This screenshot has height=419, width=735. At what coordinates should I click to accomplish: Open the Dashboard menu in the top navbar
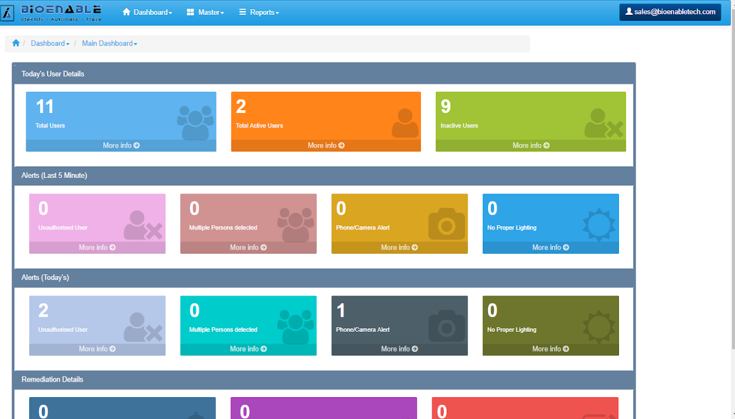[x=147, y=12]
